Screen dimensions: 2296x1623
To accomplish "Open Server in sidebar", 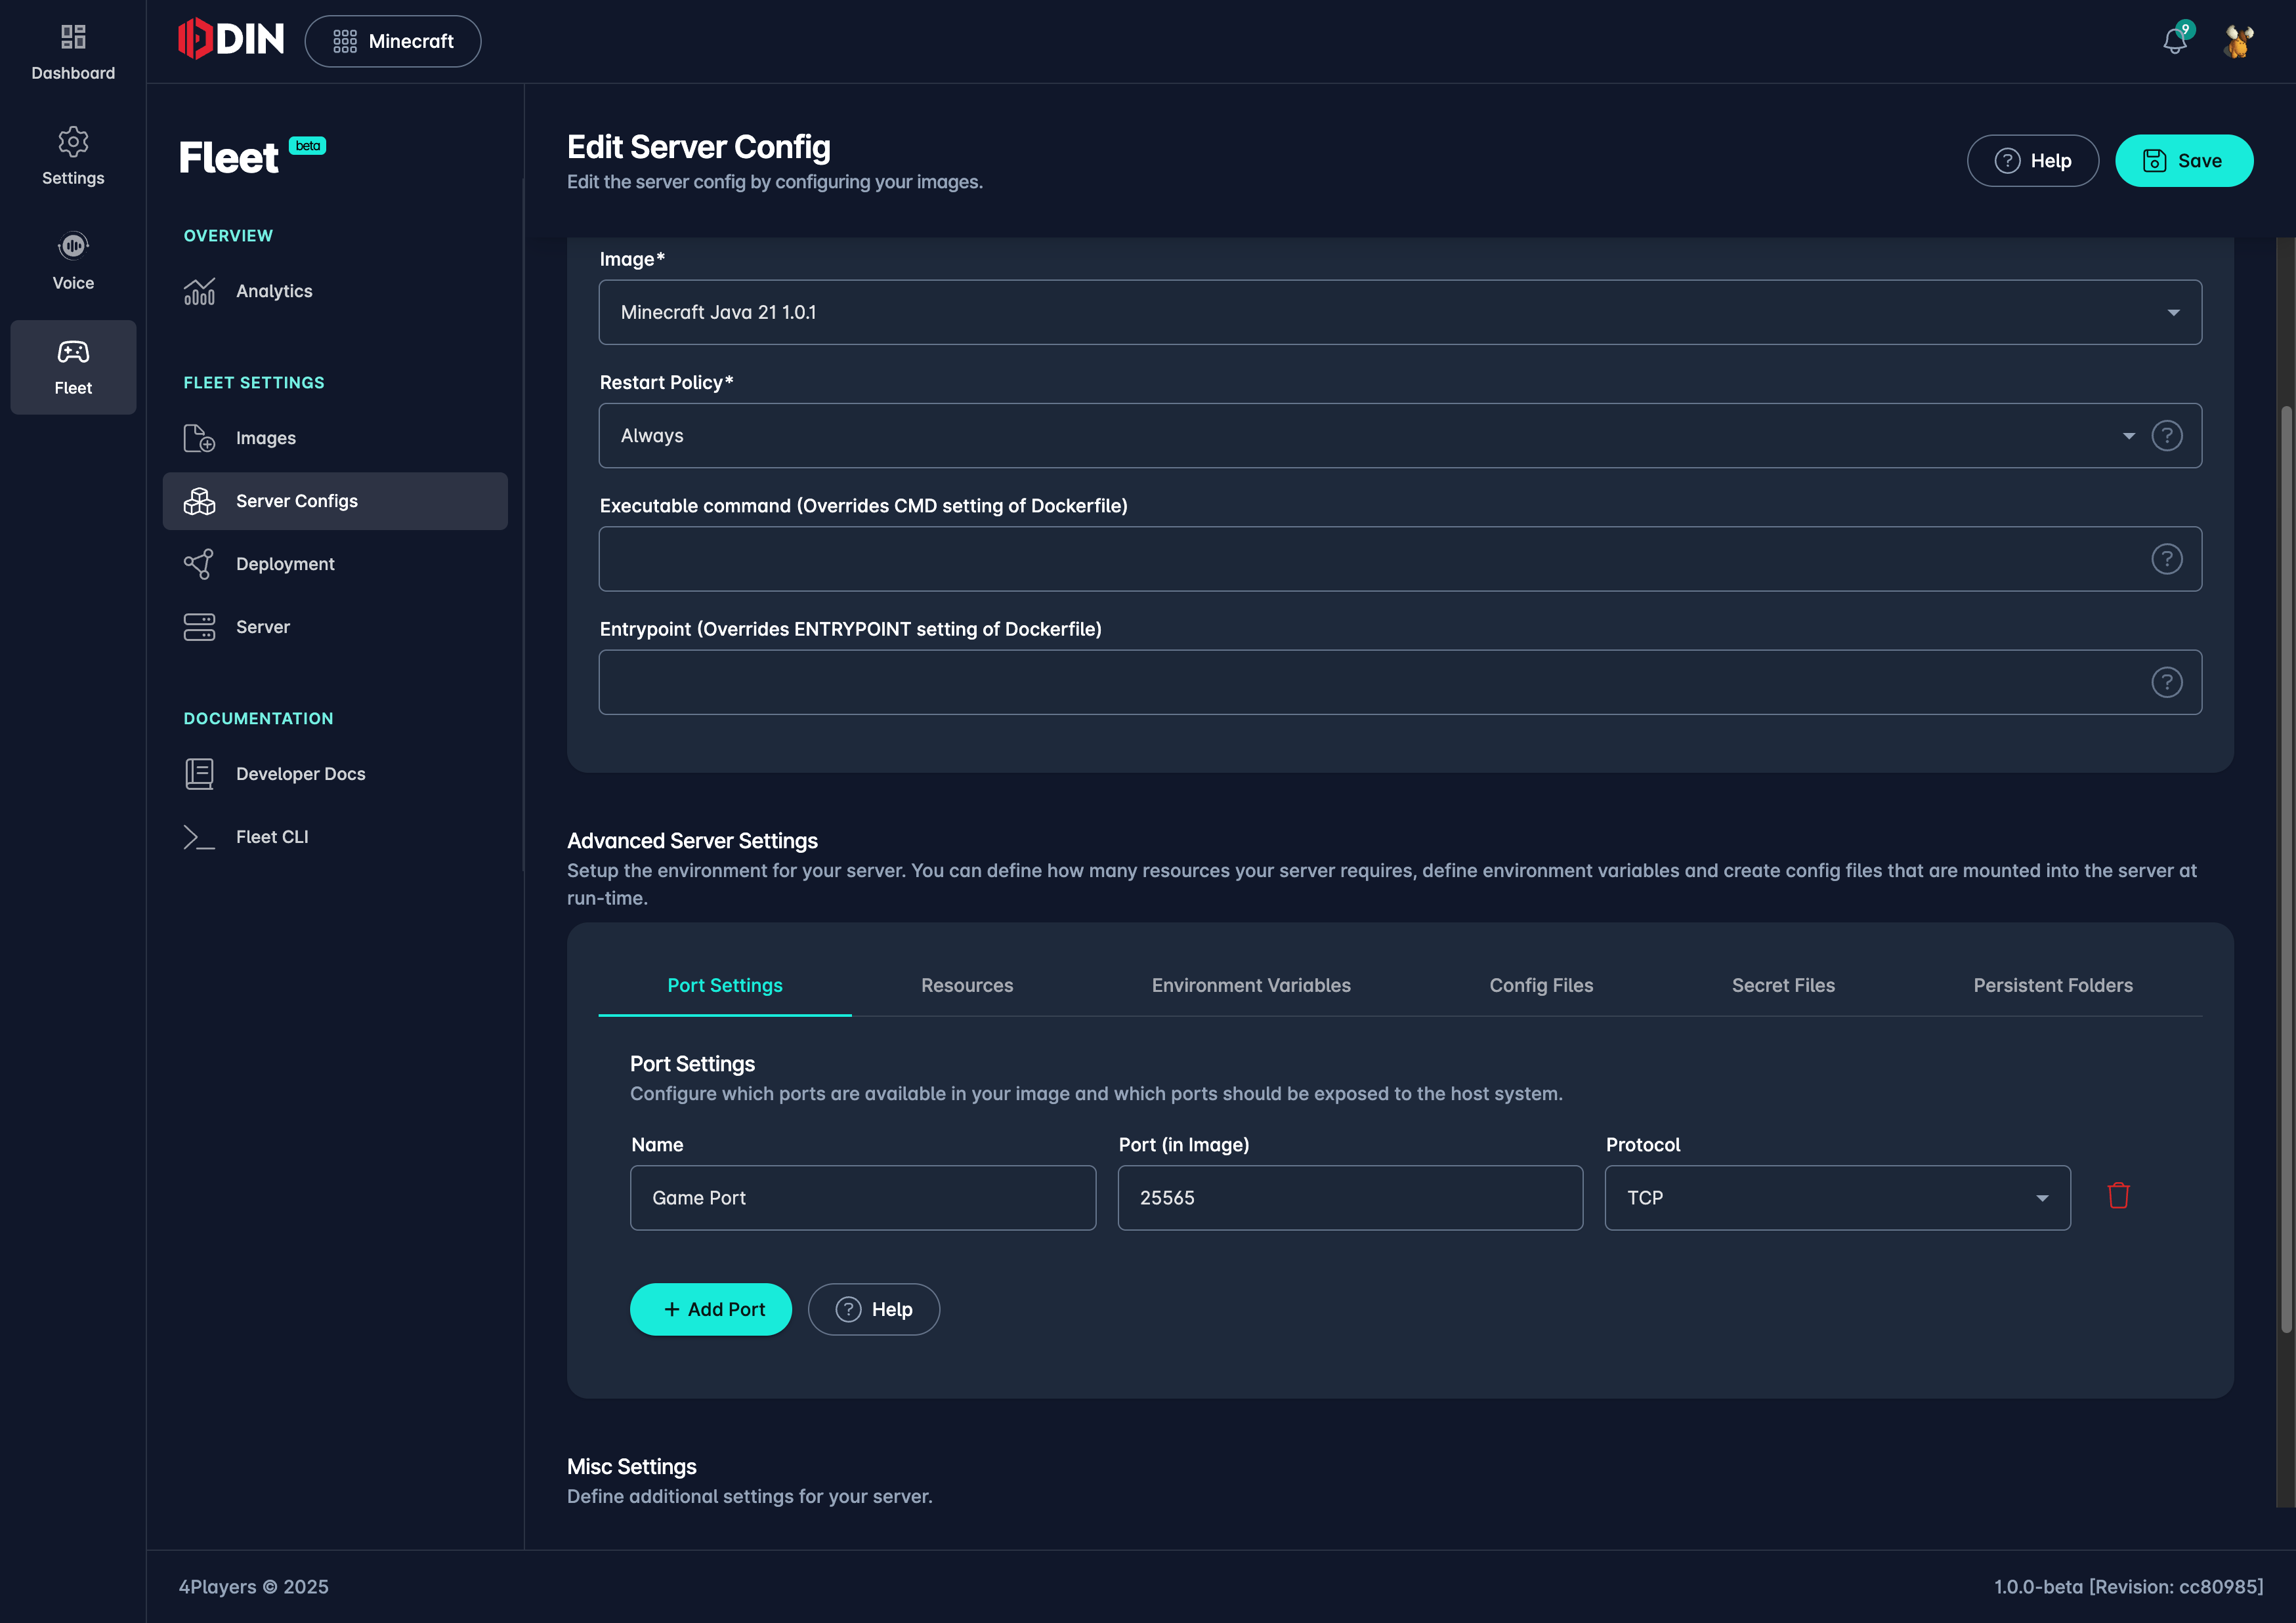I will [x=335, y=627].
